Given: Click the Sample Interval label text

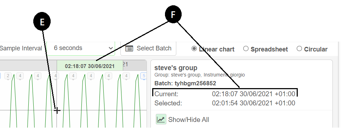Looking at the screenshot, I should click(x=21, y=48).
